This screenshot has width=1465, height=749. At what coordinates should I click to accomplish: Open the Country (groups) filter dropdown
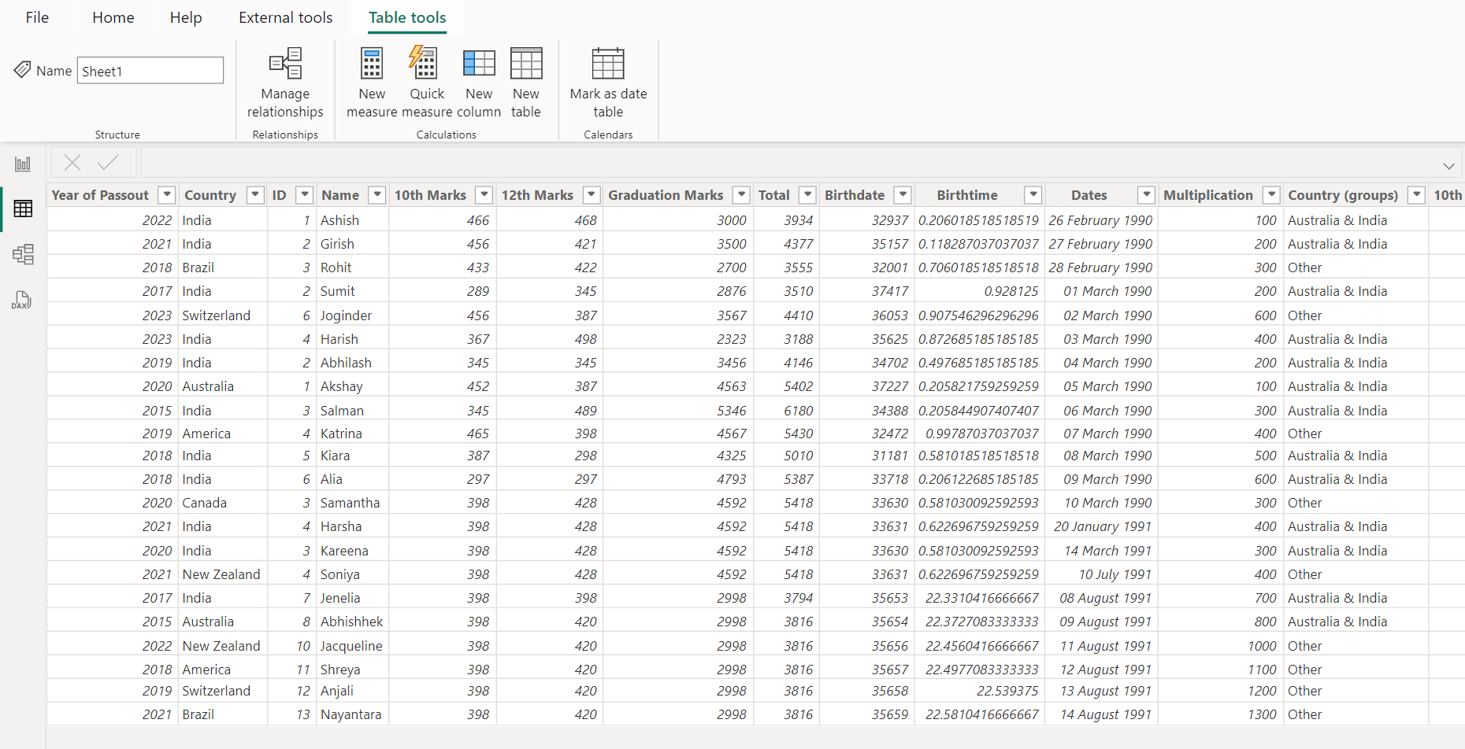click(1415, 194)
